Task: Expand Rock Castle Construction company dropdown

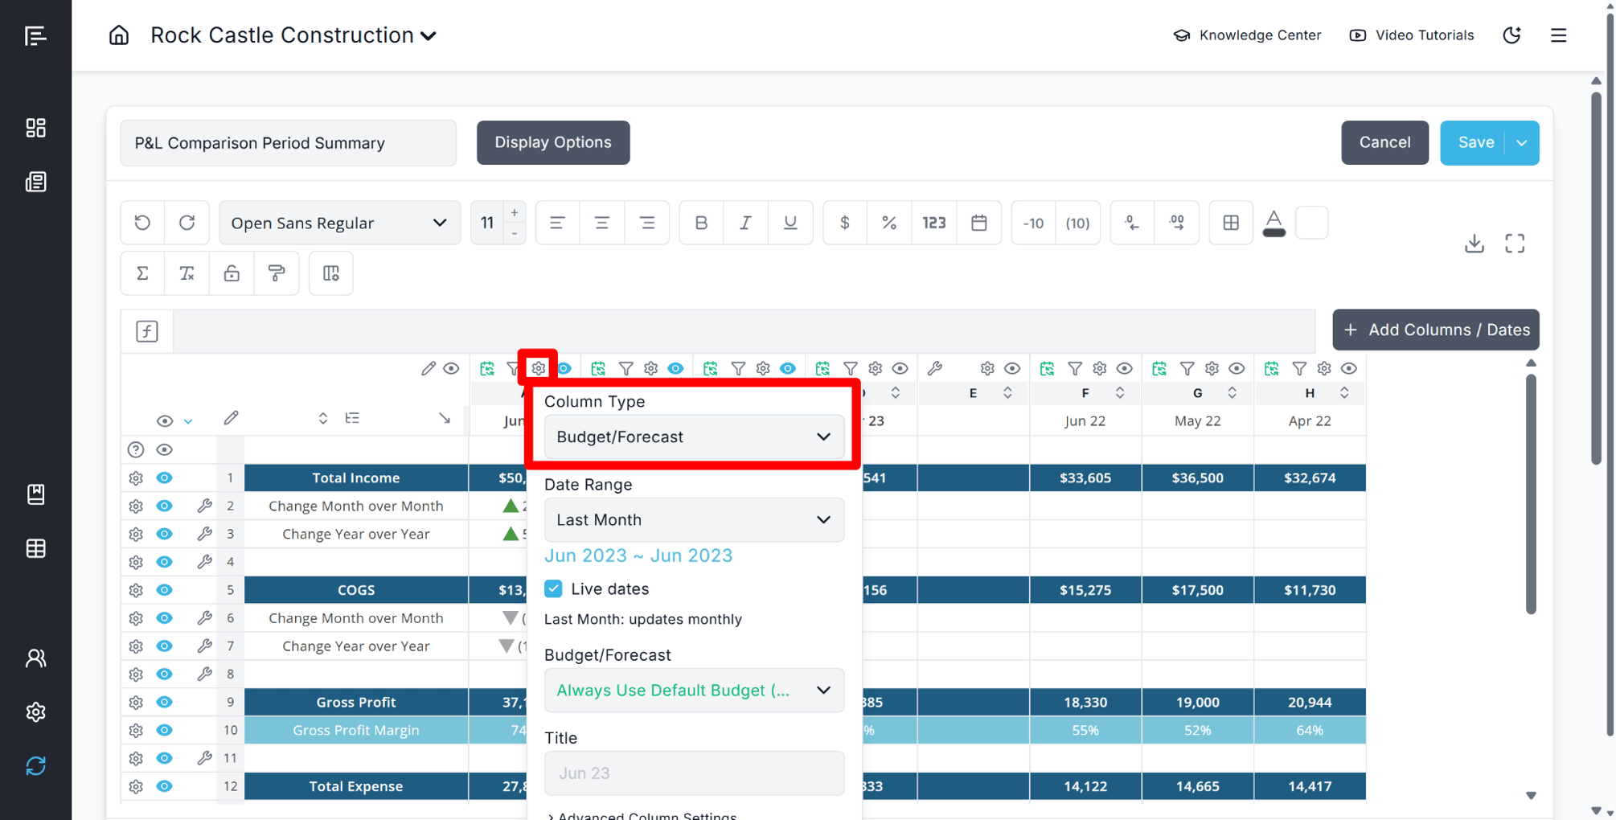Action: [429, 35]
